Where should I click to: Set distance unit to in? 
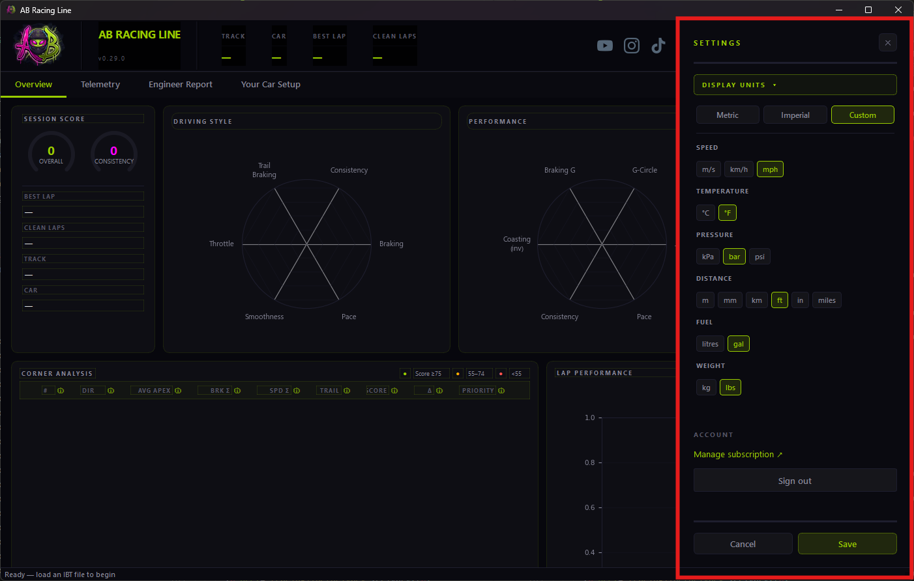click(800, 300)
